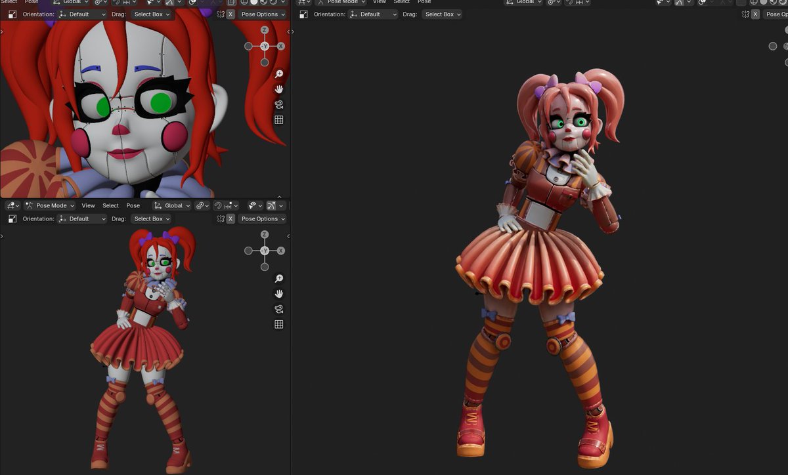Toggle perspective/orthographic grid icon in top-left viewport
The height and width of the screenshot is (475, 788).
(x=279, y=119)
